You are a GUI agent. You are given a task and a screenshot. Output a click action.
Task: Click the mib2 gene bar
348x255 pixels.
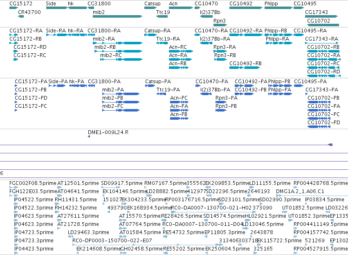(117, 16)
